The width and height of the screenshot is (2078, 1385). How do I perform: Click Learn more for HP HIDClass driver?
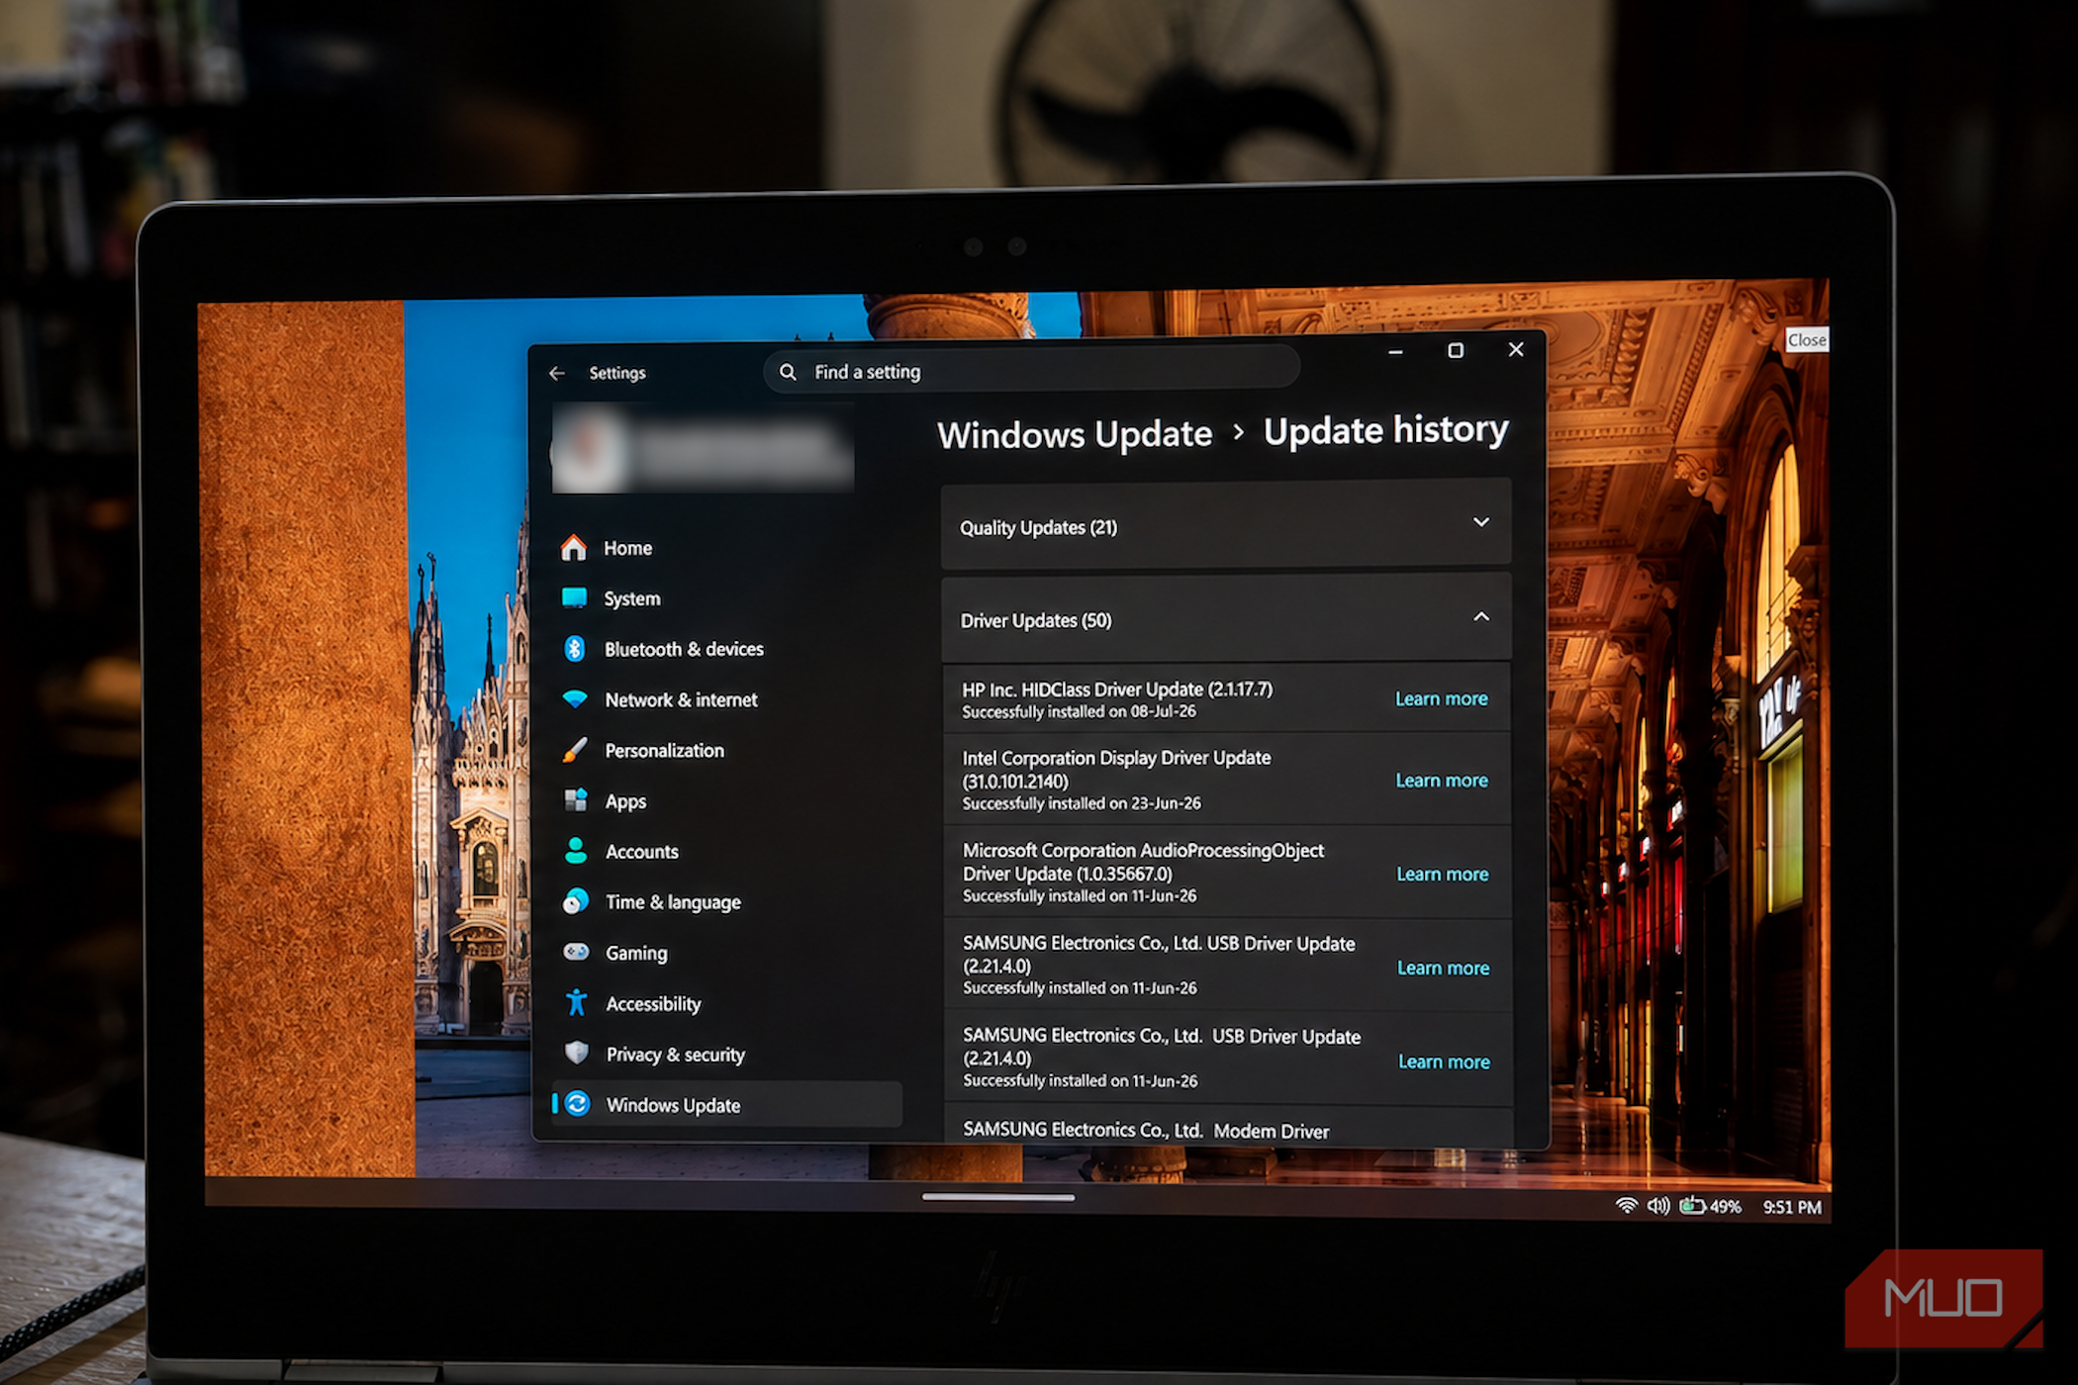click(x=1441, y=698)
